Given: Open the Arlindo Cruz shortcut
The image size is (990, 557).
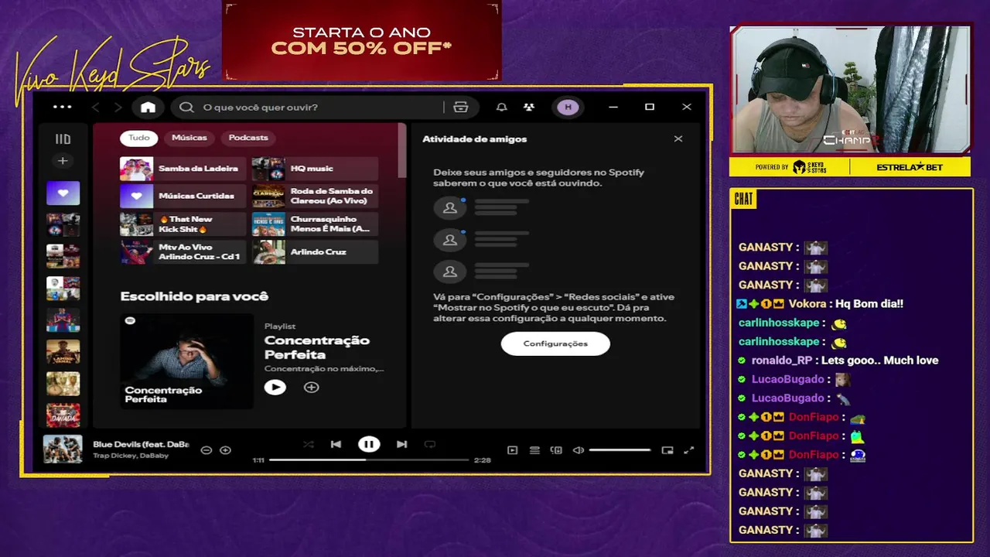Looking at the screenshot, I should tap(315, 252).
